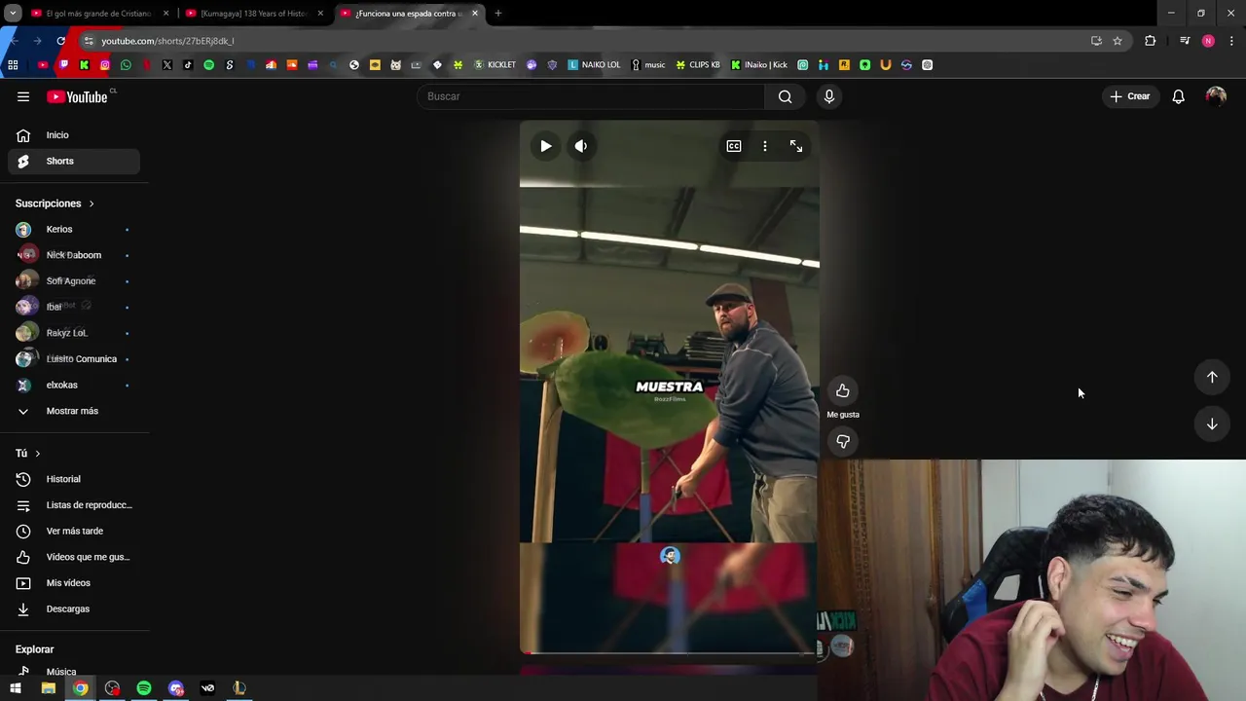The image size is (1246, 701).
Task: Expand the Short to fullscreen
Action: [796, 146]
